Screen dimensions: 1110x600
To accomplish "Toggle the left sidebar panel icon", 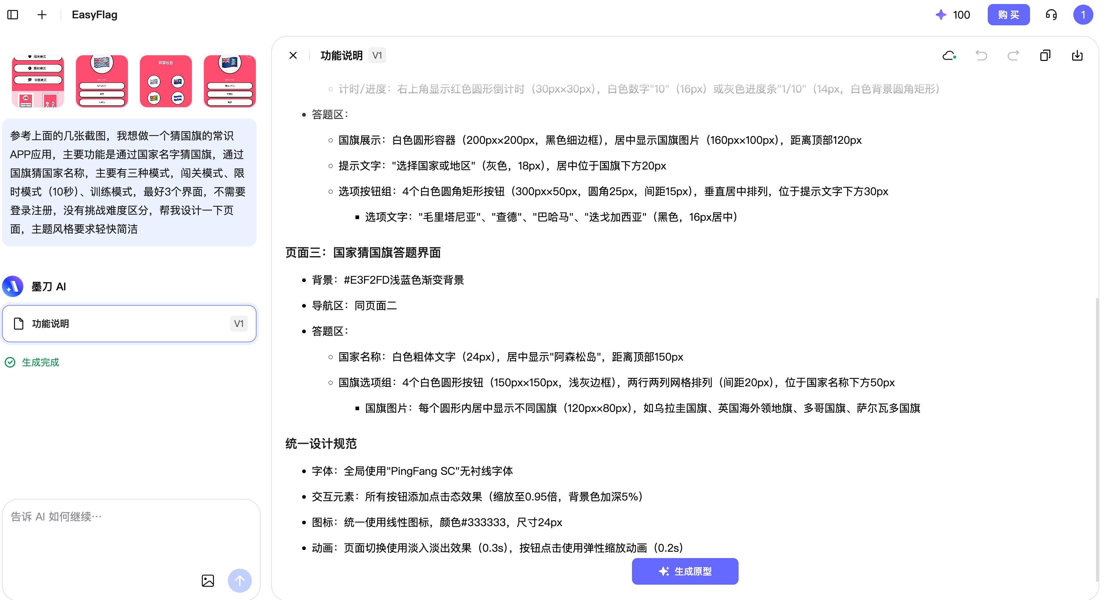I will 13,15.
